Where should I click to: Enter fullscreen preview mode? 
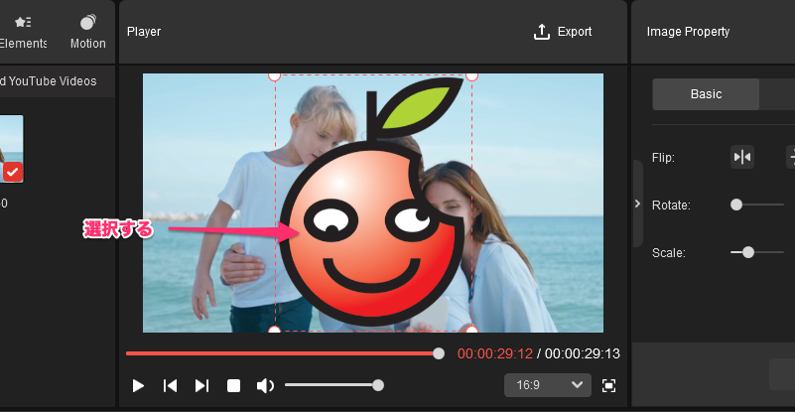[609, 385]
